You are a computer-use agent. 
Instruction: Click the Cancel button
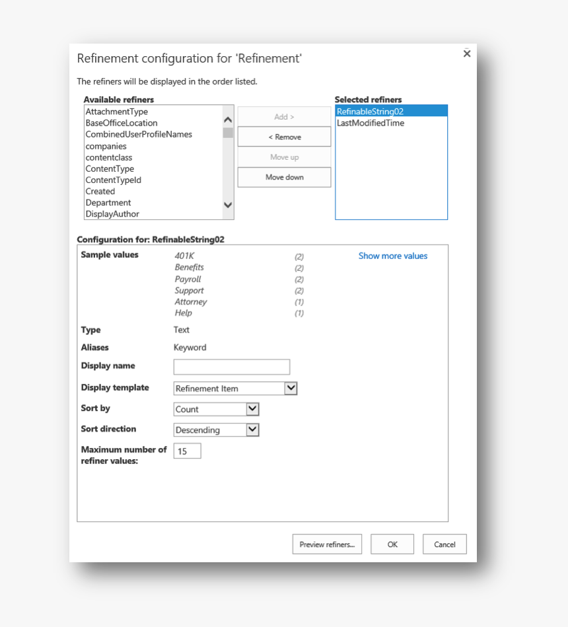point(444,544)
